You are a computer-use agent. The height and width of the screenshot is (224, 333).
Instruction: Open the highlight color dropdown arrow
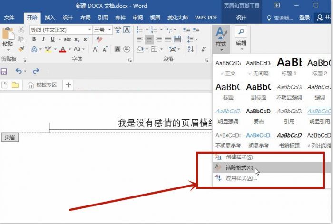[55, 49]
